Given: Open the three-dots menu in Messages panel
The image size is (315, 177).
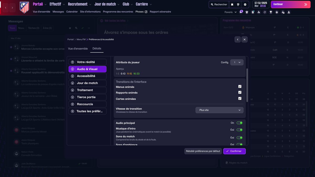Looking at the screenshot, I should click(x=89, y=28).
